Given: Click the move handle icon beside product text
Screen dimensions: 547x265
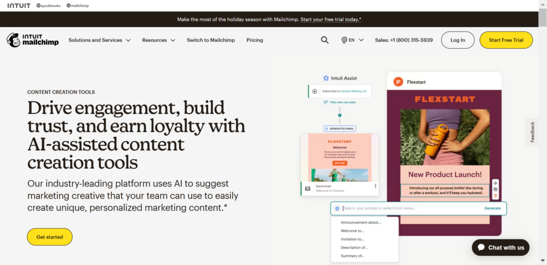Looking at the screenshot, I should tap(495, 183).
